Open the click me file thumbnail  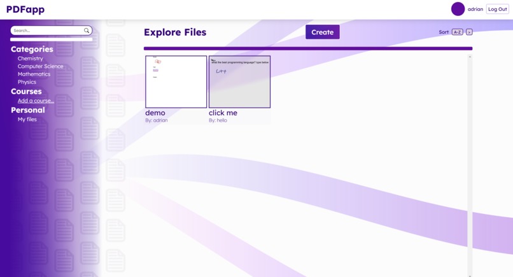pos(239,82)
